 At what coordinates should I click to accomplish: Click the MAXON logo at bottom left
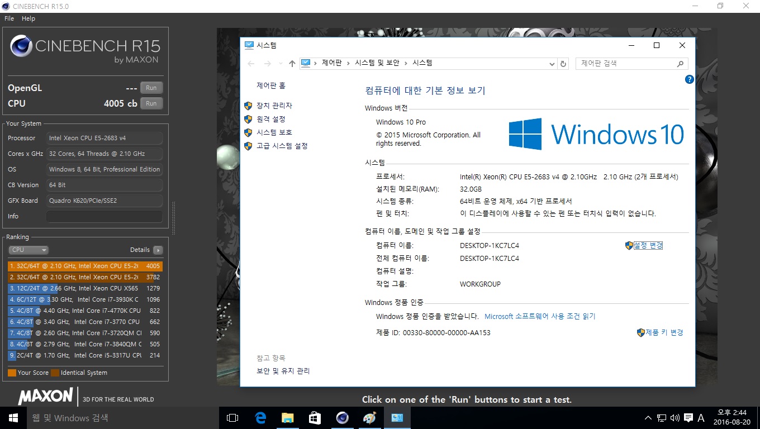click(x=45, y=397)
